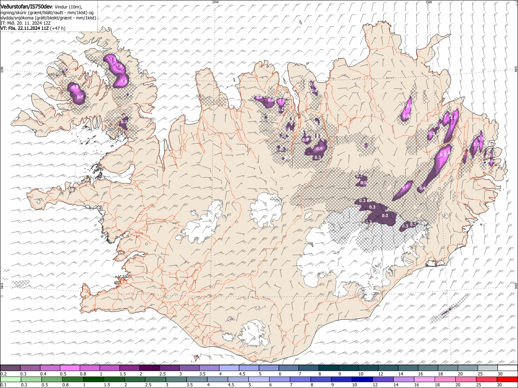Pick the bright red rain swatch starting at 30
518x388 pixels.
[x=507, y=379]
